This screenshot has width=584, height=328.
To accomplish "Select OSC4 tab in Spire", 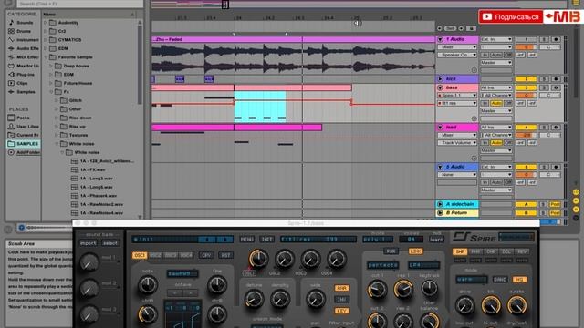I will click(186, 255).
